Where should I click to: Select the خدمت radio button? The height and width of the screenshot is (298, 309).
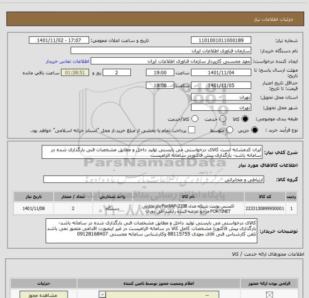pos(223,119)
